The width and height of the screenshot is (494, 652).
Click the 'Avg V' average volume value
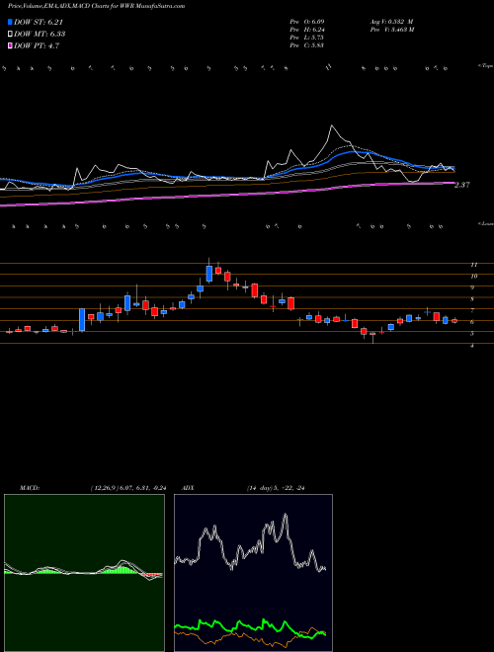pos(390,21)
